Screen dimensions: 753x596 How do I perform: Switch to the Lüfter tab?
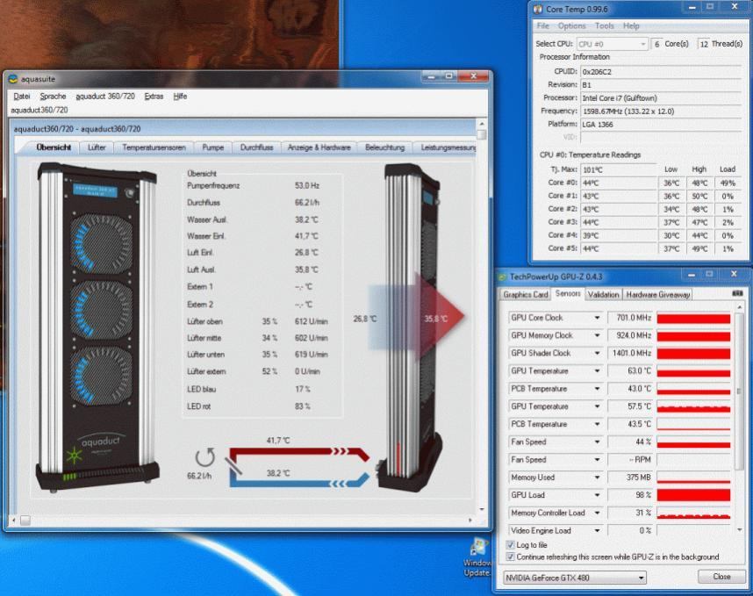[97, 147]
